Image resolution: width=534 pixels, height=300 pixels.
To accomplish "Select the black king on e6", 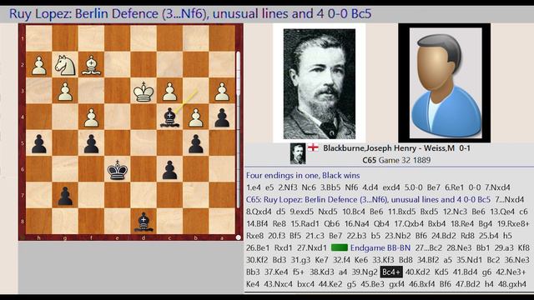I will [117, 169].
